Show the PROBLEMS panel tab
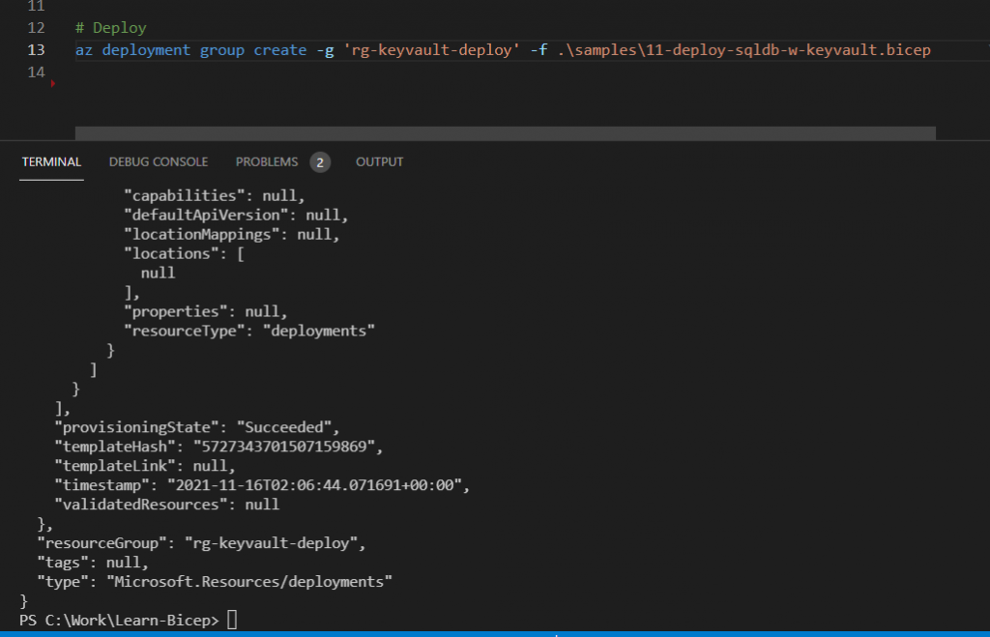The height and width of the screenshot is (637, 990). tap(267, 162)
